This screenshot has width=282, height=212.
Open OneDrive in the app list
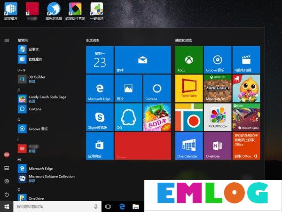pyautogui.click(x=47, y=198)
